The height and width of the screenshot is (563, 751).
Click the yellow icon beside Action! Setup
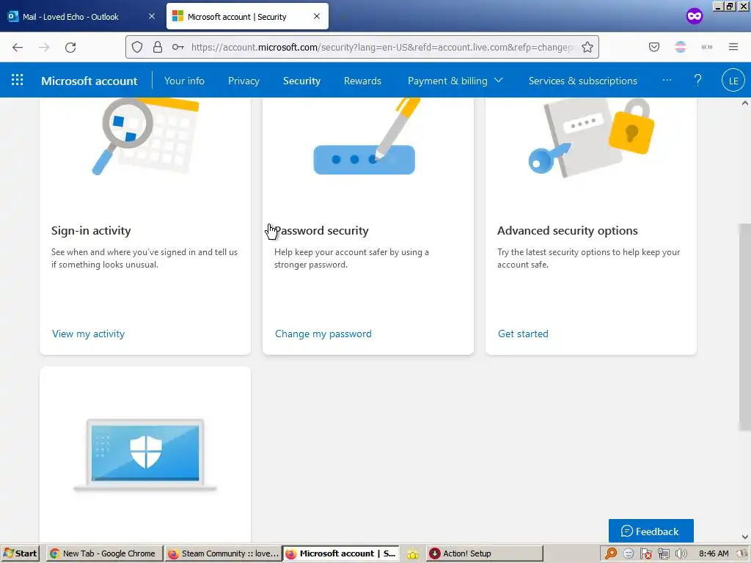point(412,554)
